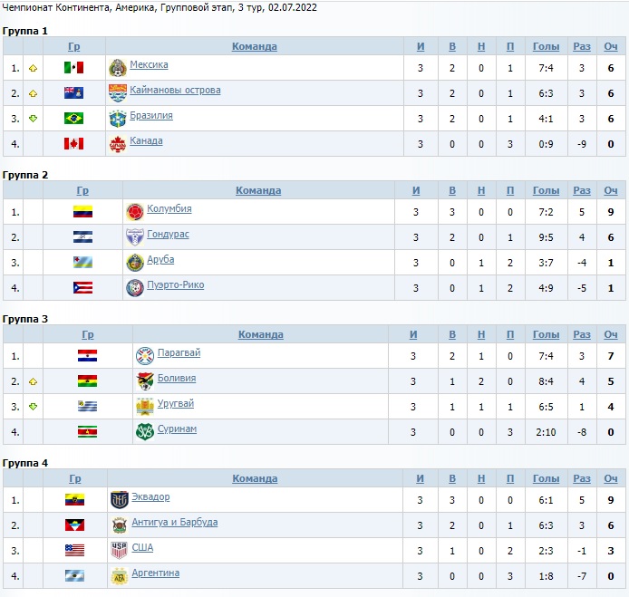
Task: Click the USA flag icon
Action: pyautogui.click(x=74, y=550)
